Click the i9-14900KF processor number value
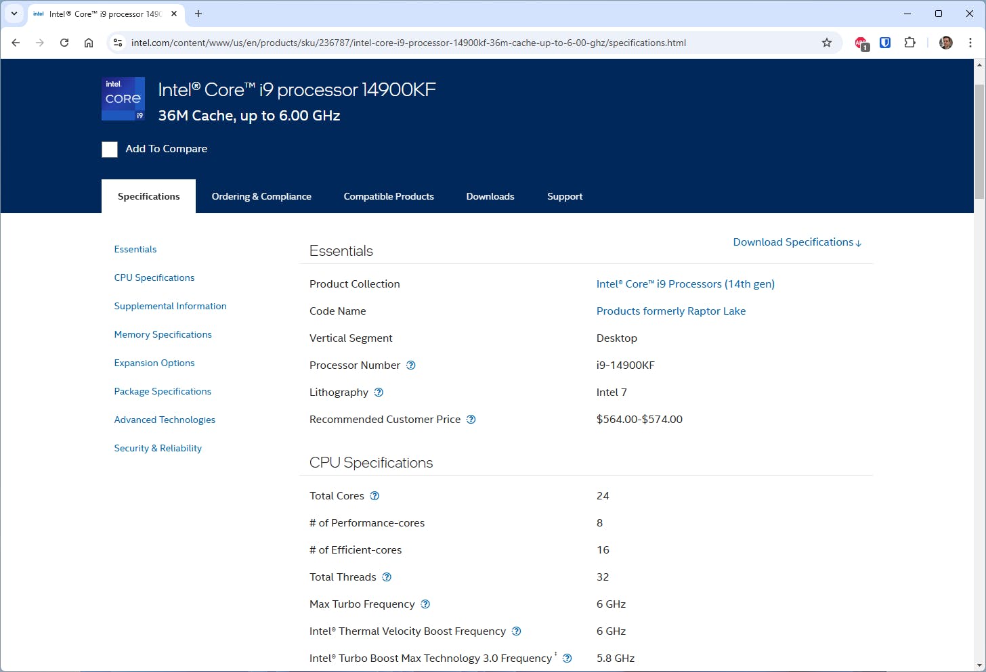The width and height of the screenshot is (986, 672). (626, 365)
